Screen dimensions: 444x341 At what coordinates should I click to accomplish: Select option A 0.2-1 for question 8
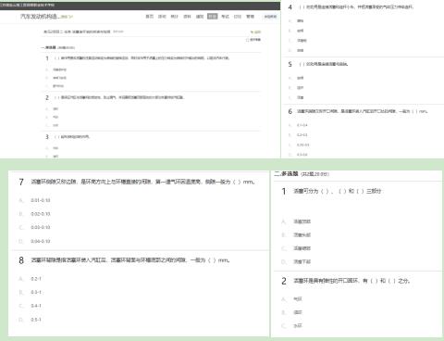point(31,279)
